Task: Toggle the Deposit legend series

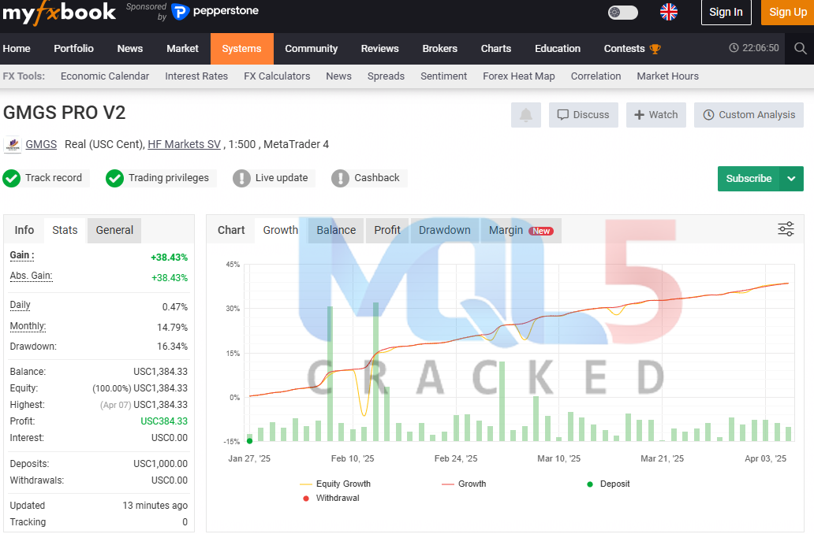Action: pos(608,484)
